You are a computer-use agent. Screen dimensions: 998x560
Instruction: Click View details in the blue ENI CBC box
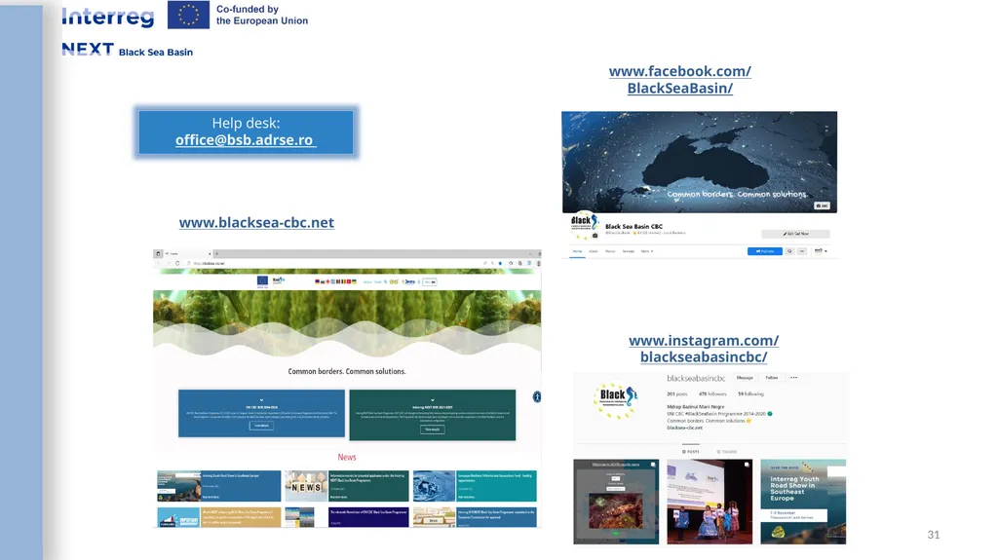pos(261,426)
